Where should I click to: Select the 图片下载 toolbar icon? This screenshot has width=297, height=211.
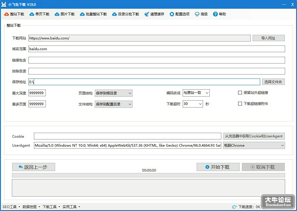[x=57, y=14]
